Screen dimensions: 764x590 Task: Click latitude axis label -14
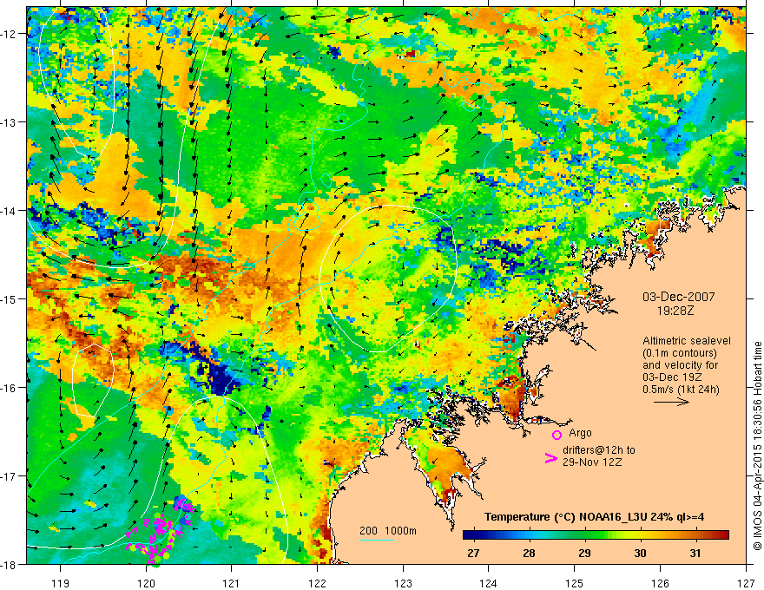click(9, 210)
